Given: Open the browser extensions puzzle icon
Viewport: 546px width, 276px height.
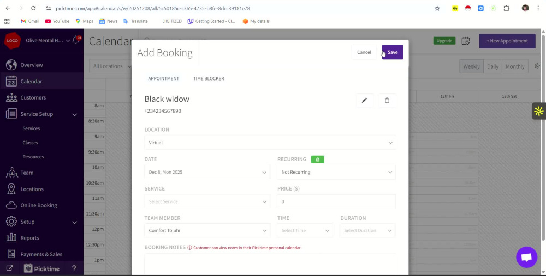Looking at the screenshot, I should 507,8.
